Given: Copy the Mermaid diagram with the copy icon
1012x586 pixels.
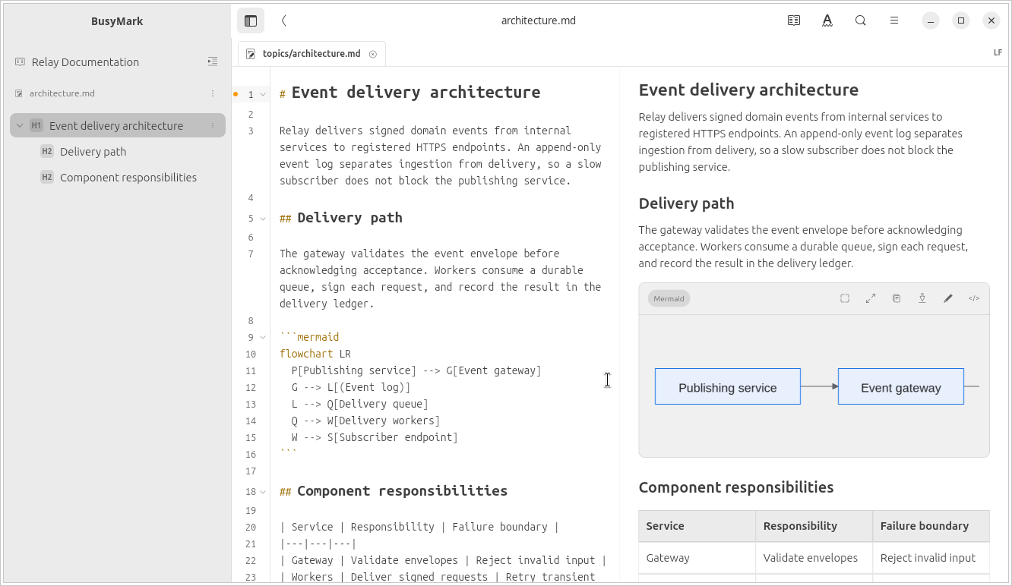Looking at the screenshot, I should (x=897, y=298).
